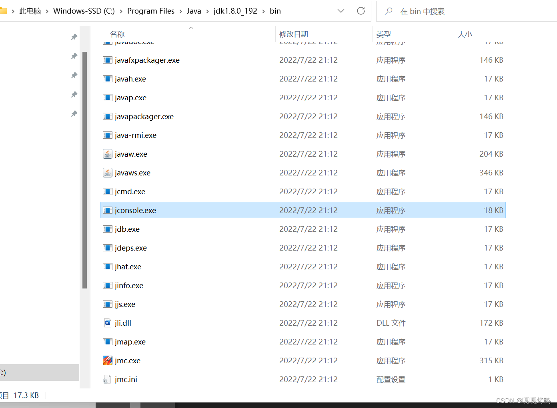The width and height of the screenshot is (557, 408).
Task: Click the javaw.exe Java cup icon
Action: 107,154
